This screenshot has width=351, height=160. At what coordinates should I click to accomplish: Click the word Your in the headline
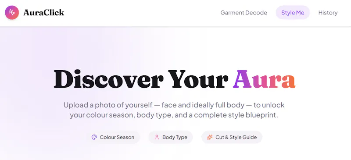pyautogui.click(x=198, y=79)
